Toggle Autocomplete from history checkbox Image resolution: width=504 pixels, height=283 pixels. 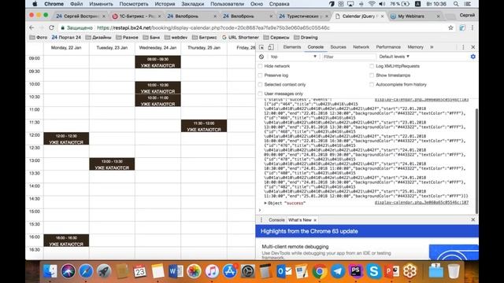(x=372, y=85)
